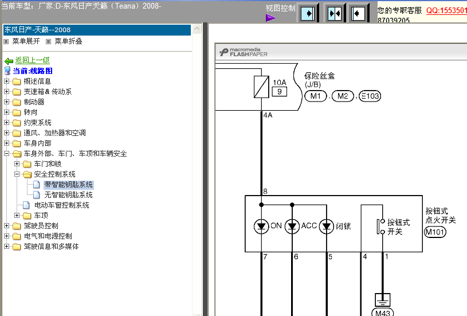Image resolution: width=467 pixels, height=316 pixels.
Task: Click the 东风日产-天籁--2008 header
Action: pos(97,30)
